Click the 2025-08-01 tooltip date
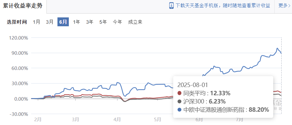 coord(193,85)
